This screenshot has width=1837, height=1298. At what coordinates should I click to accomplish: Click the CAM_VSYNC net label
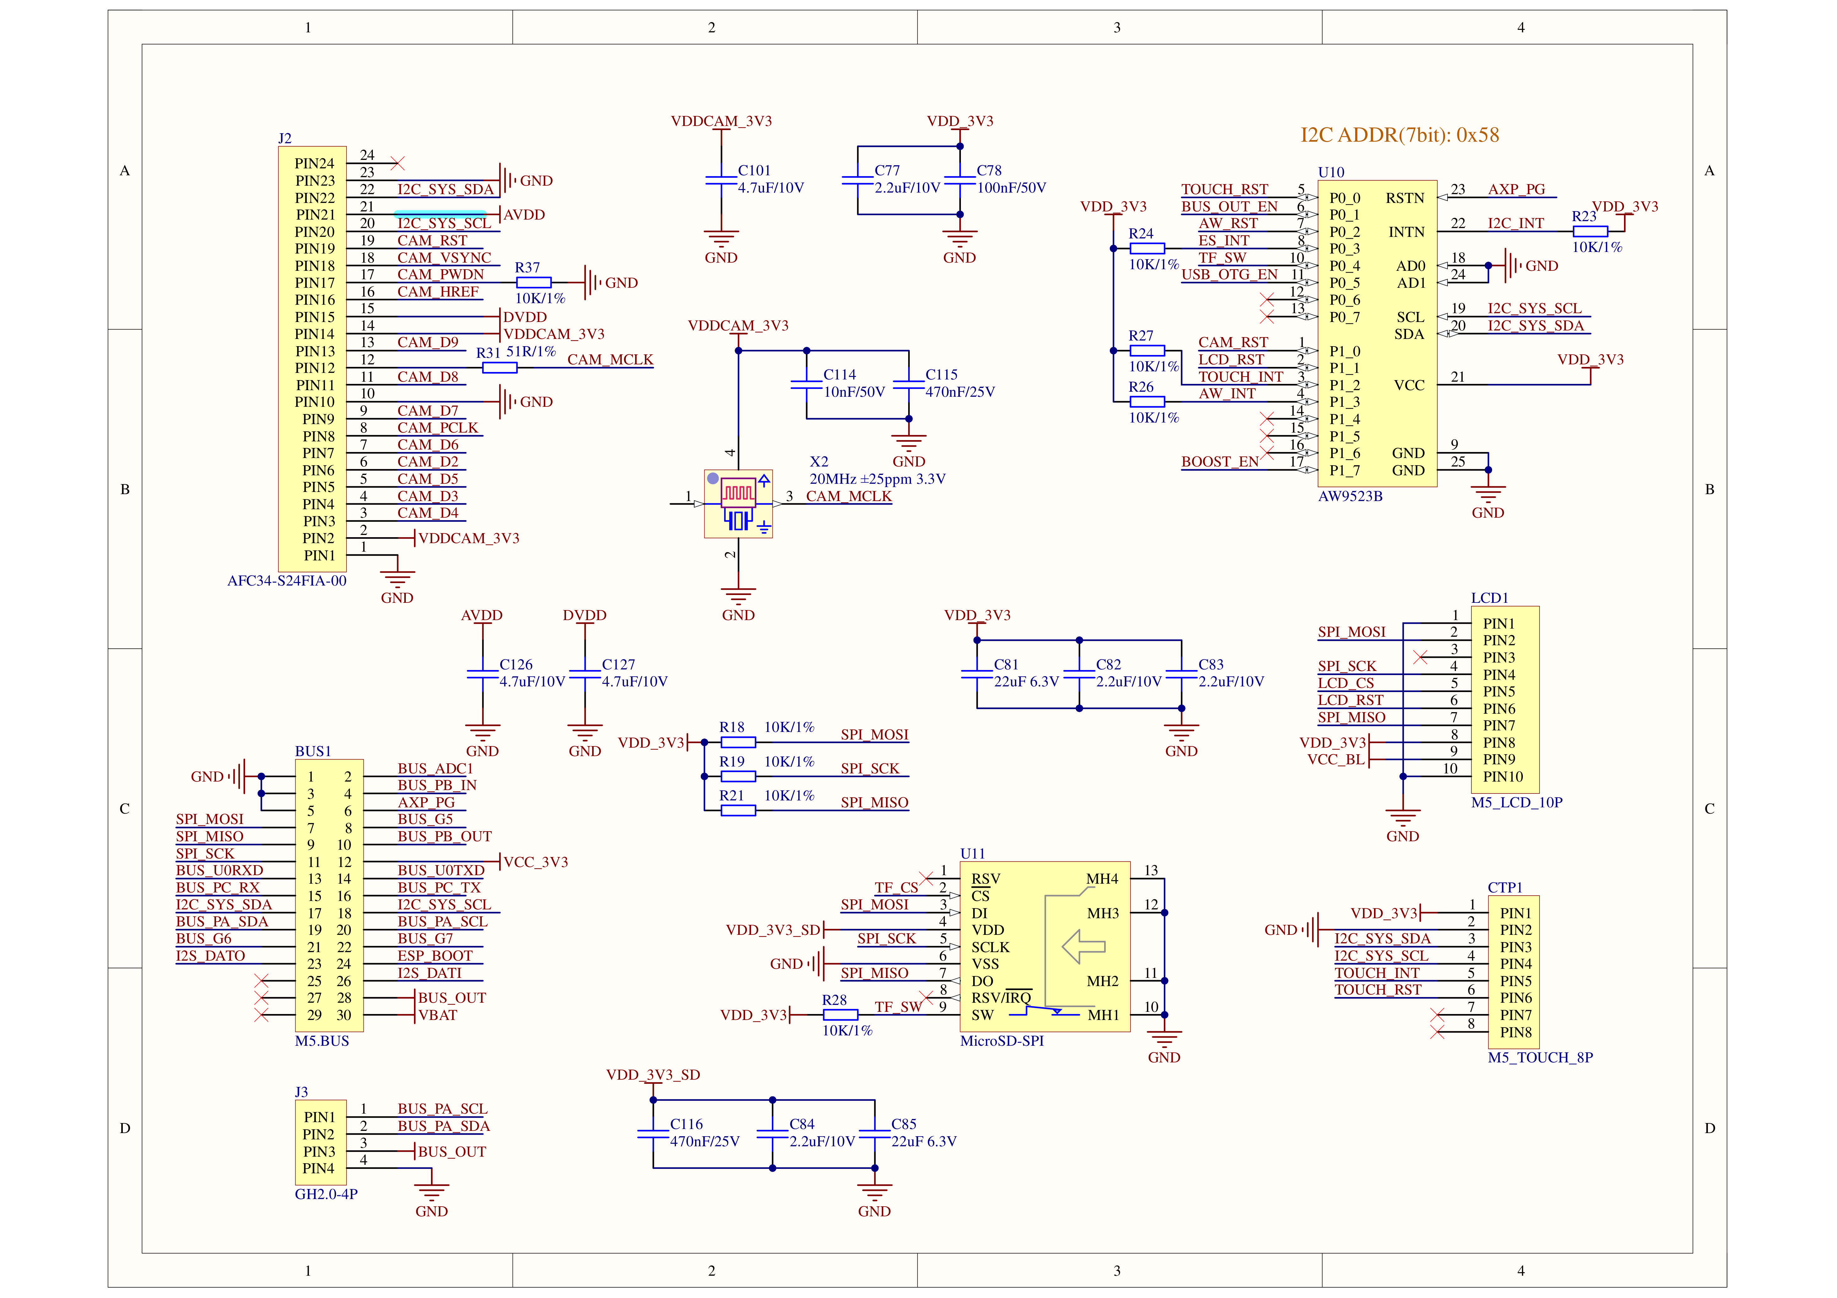point(444,258)
